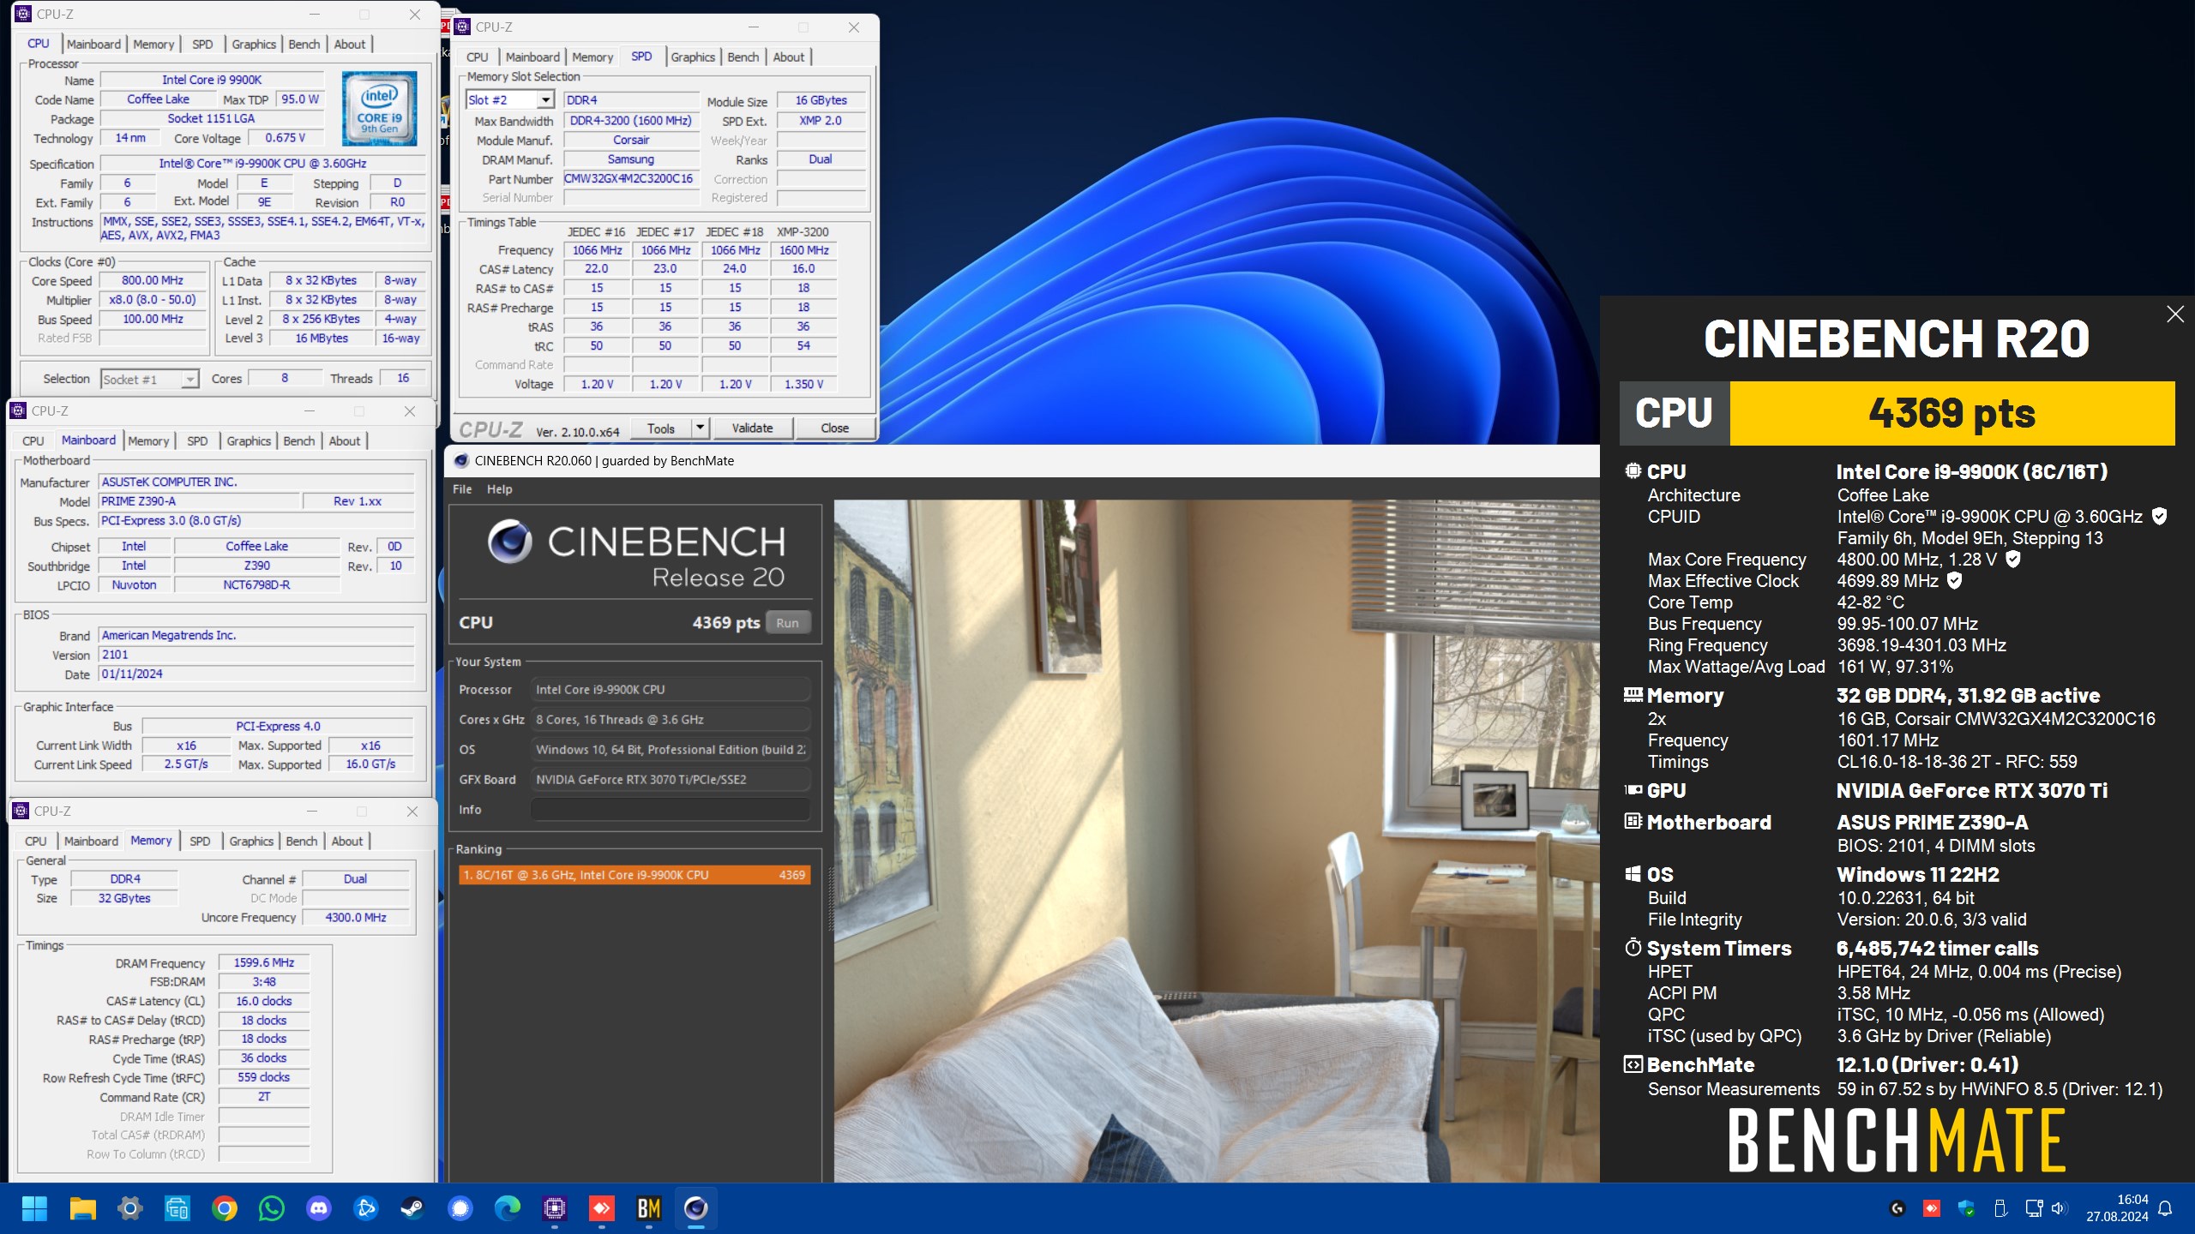Select SPD tab in the Mainboard window
The height and width of the screenshot is (1234, 2195).
(197, 441)
